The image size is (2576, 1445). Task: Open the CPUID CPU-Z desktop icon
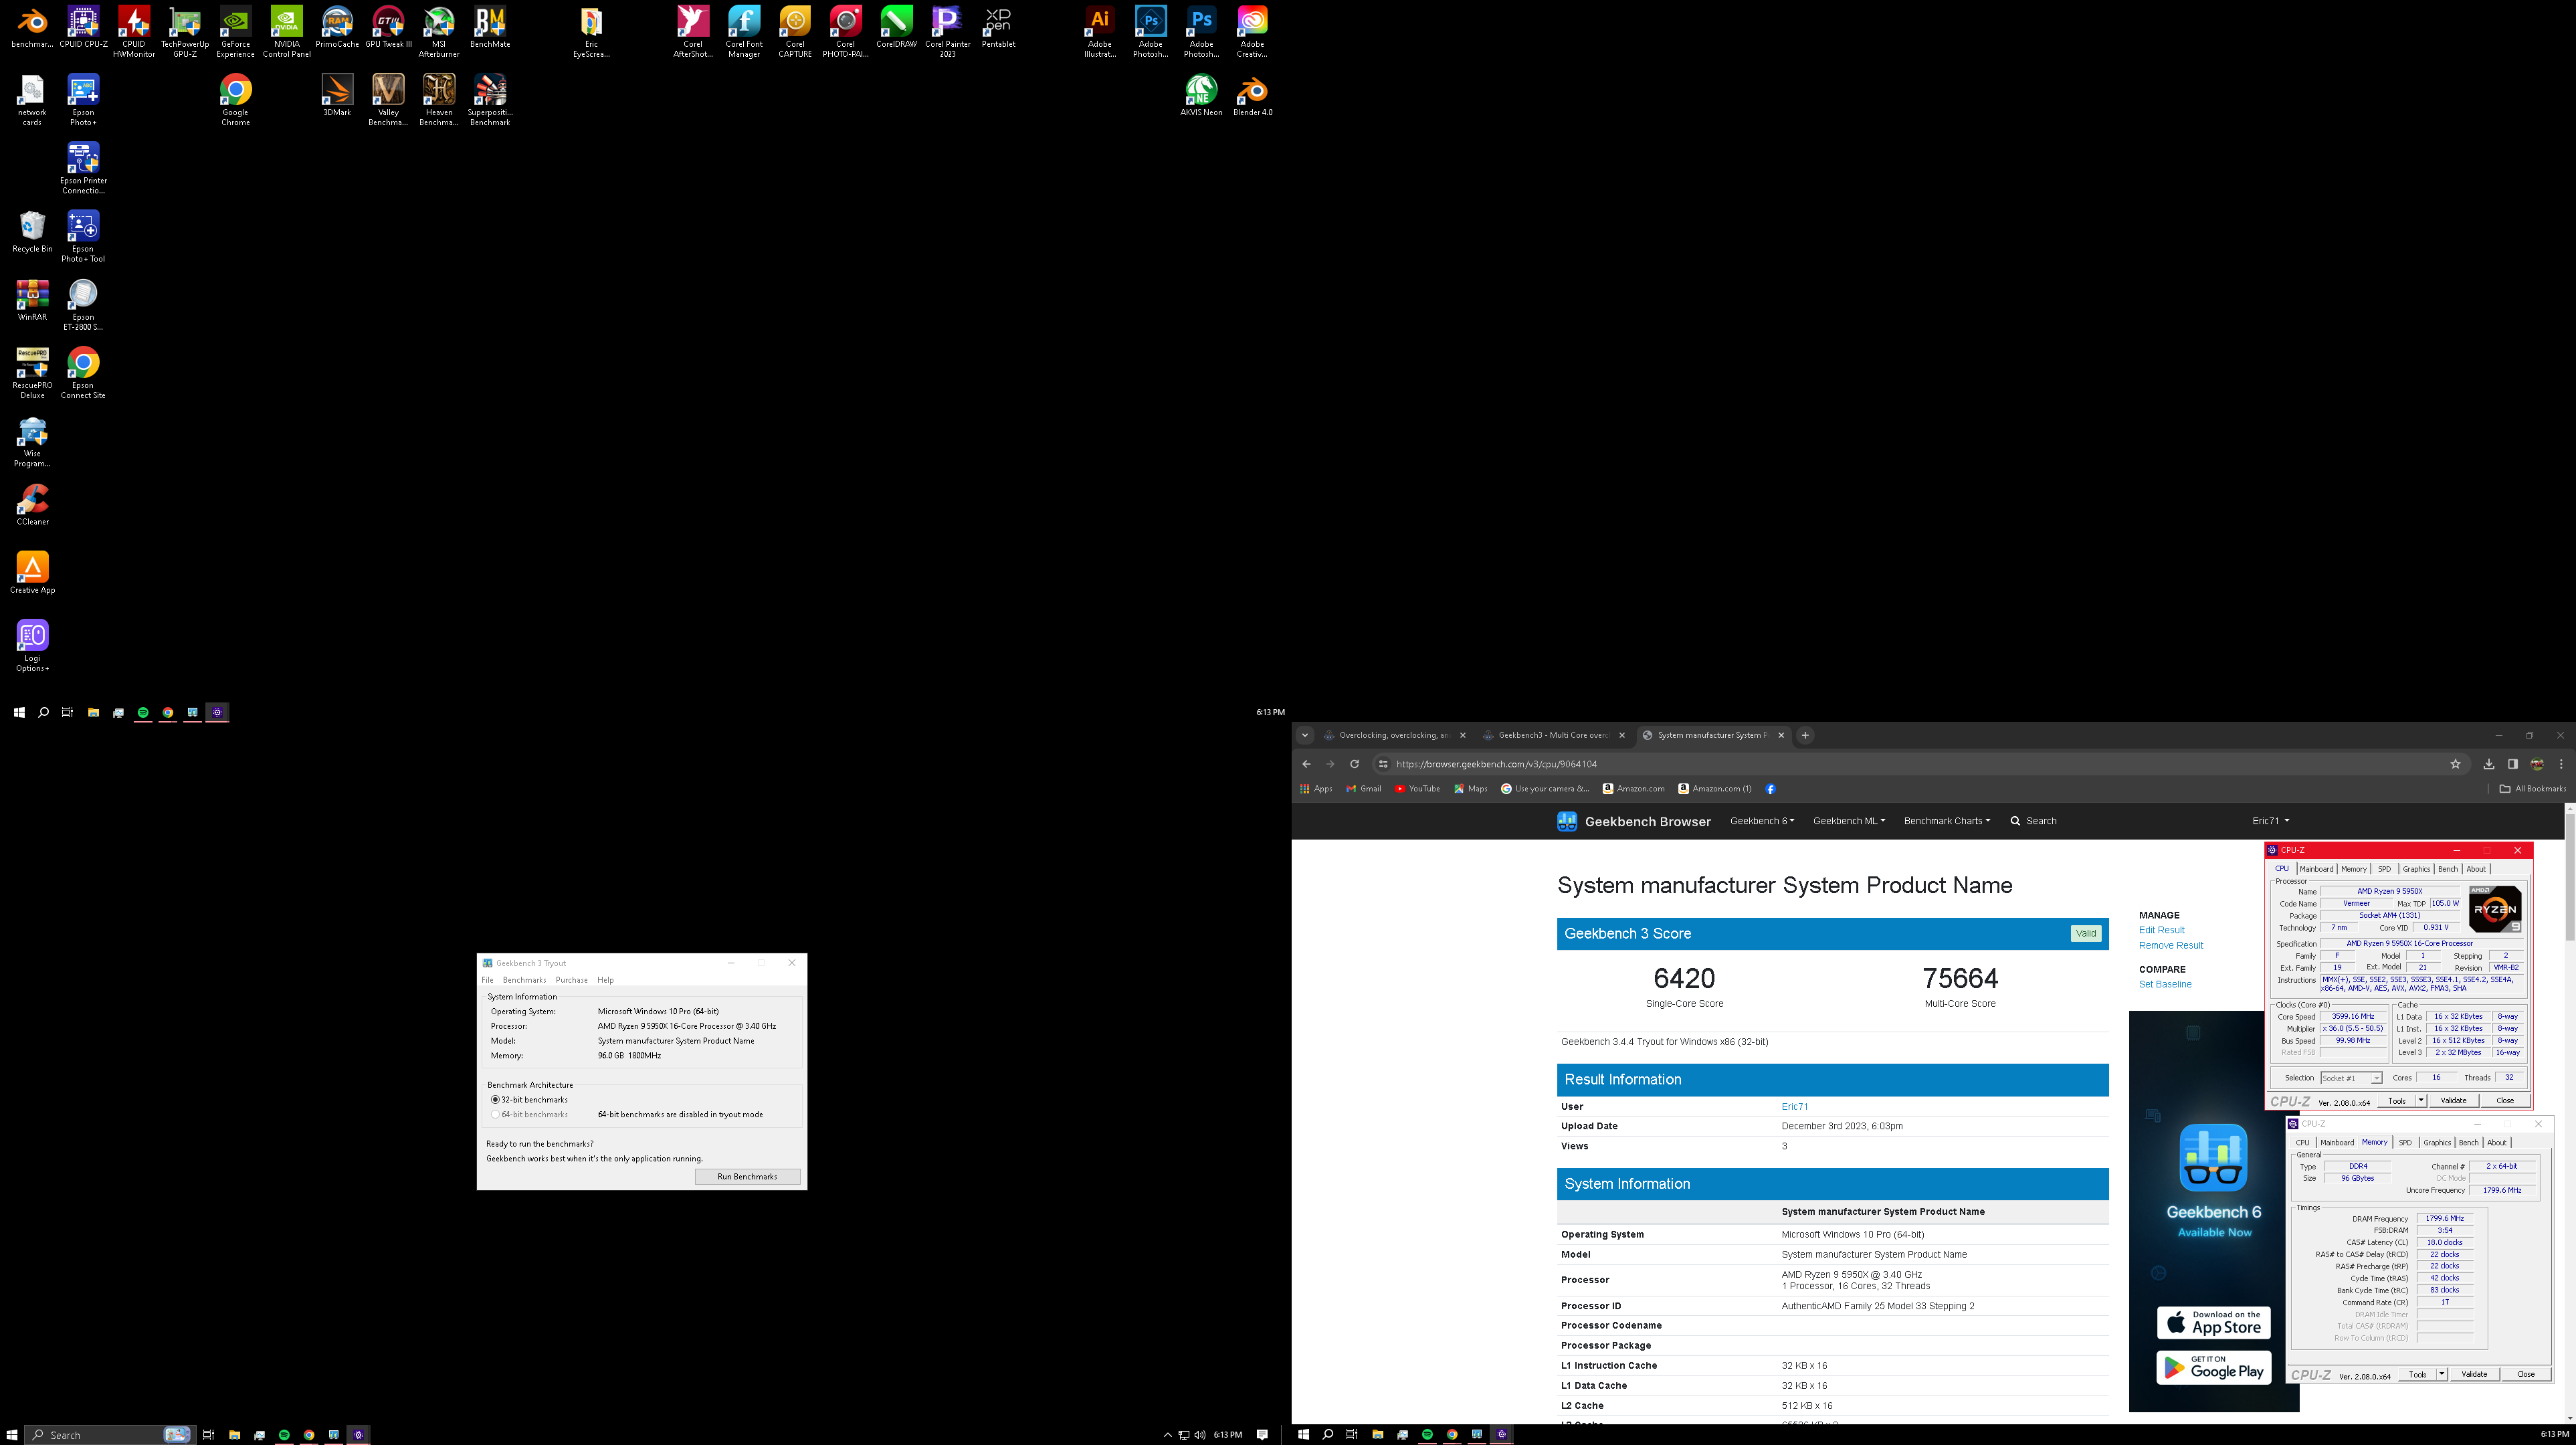83,27
